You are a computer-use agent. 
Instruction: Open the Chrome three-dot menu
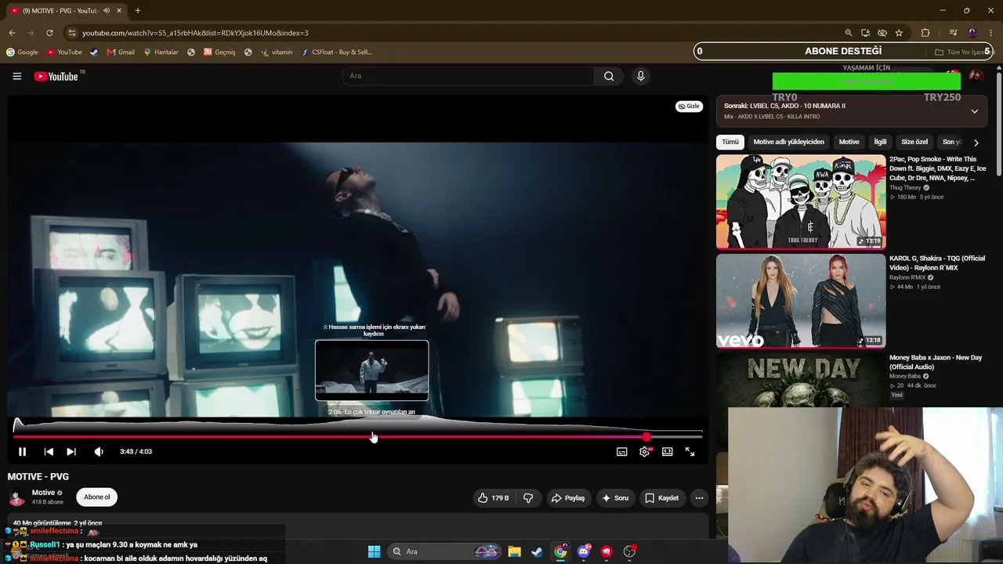[990, 33]
